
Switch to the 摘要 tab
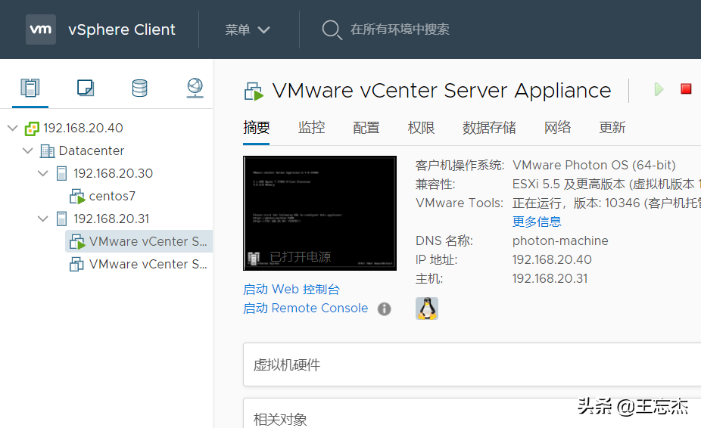coord(256,128)
